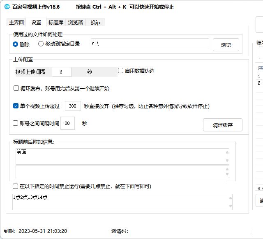Switch to the 换ip tab
263x239 pixels.
pyautogui.click(x=95, y=23)
